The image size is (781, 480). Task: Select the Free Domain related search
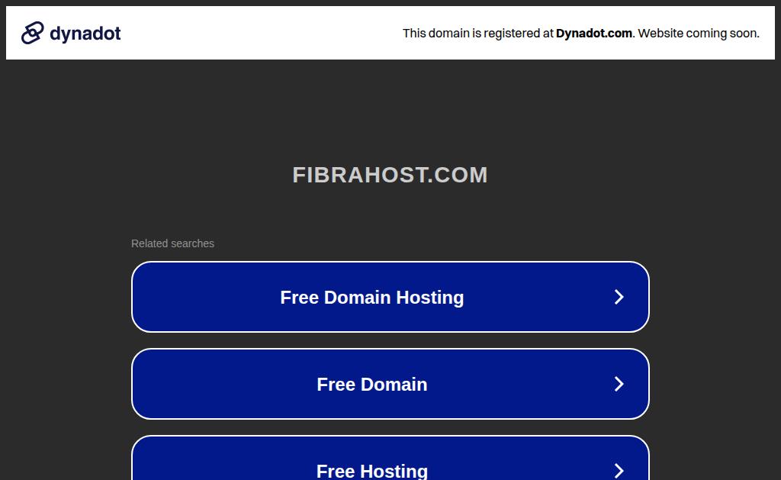390,385
